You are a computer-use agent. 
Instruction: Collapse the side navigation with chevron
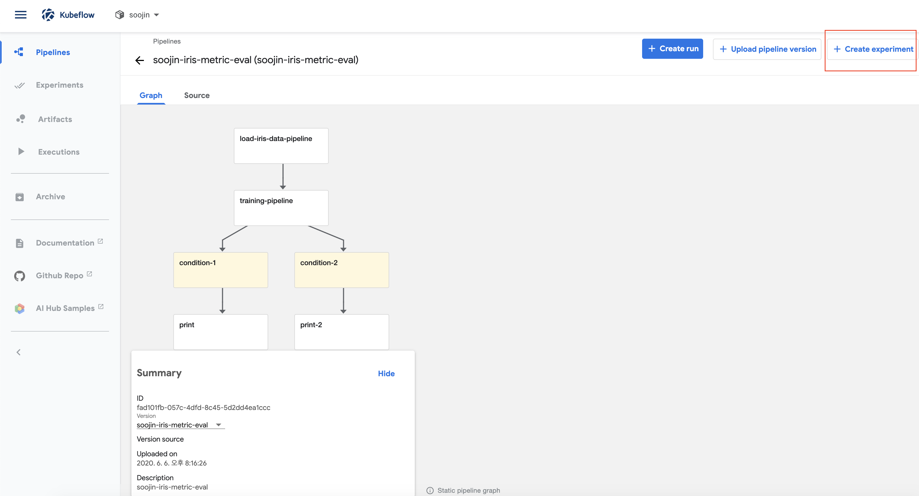pos(19,352)
